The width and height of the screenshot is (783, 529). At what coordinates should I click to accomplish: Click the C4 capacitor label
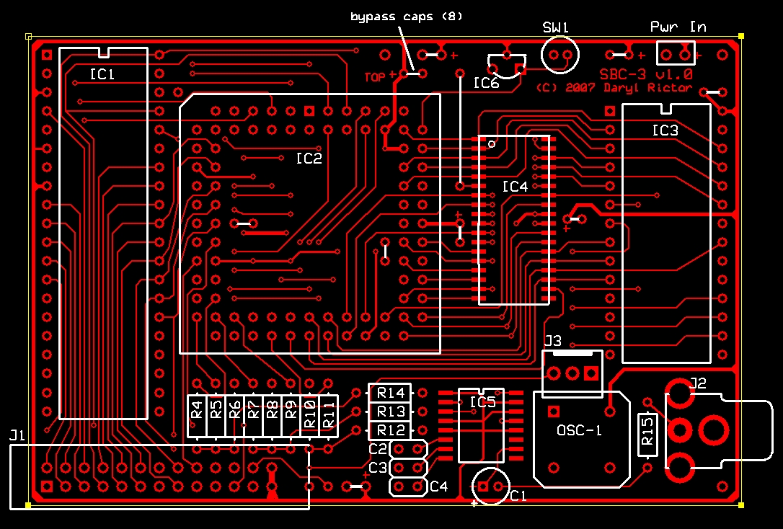coord(438,487)
